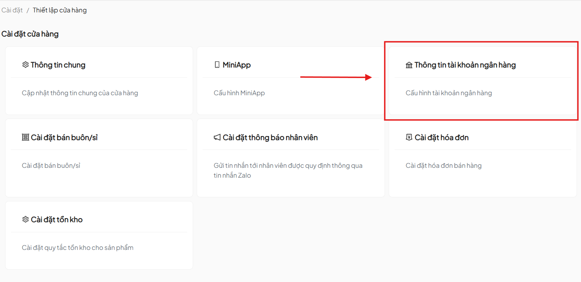
Task: Open the MiniApp settings title
Action: [236, 65]
